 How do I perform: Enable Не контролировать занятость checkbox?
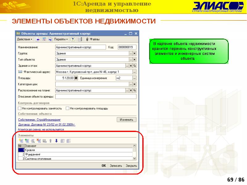pos(20,109)
